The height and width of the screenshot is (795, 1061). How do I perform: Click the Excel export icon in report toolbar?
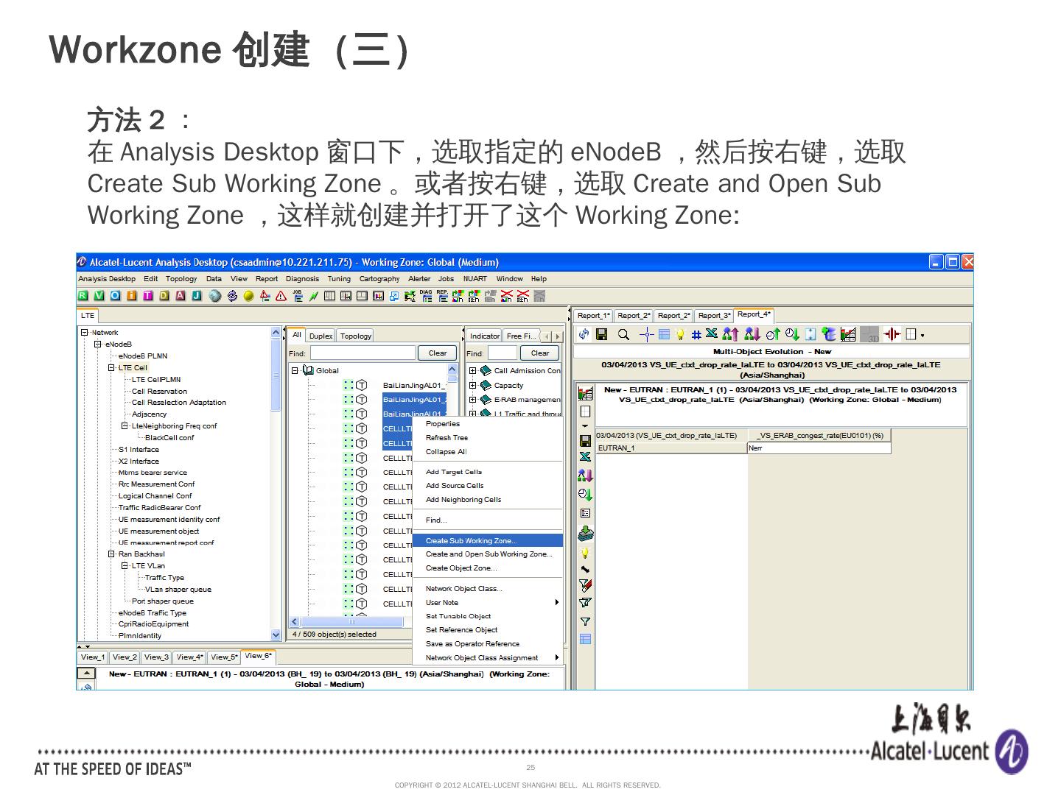pyautogui.click(x=712, y=334)
